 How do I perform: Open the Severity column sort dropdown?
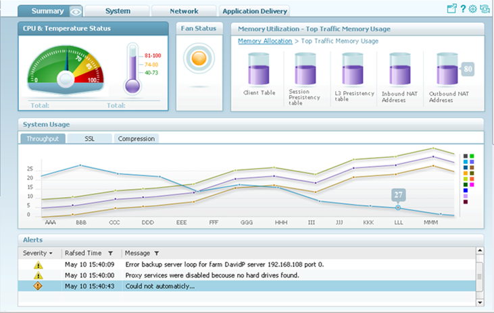click(x=51, y=253)
